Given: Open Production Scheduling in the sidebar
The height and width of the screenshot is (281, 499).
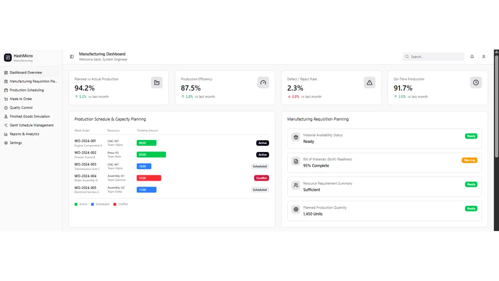Looking at the screenshot, I should coord(27,90).
